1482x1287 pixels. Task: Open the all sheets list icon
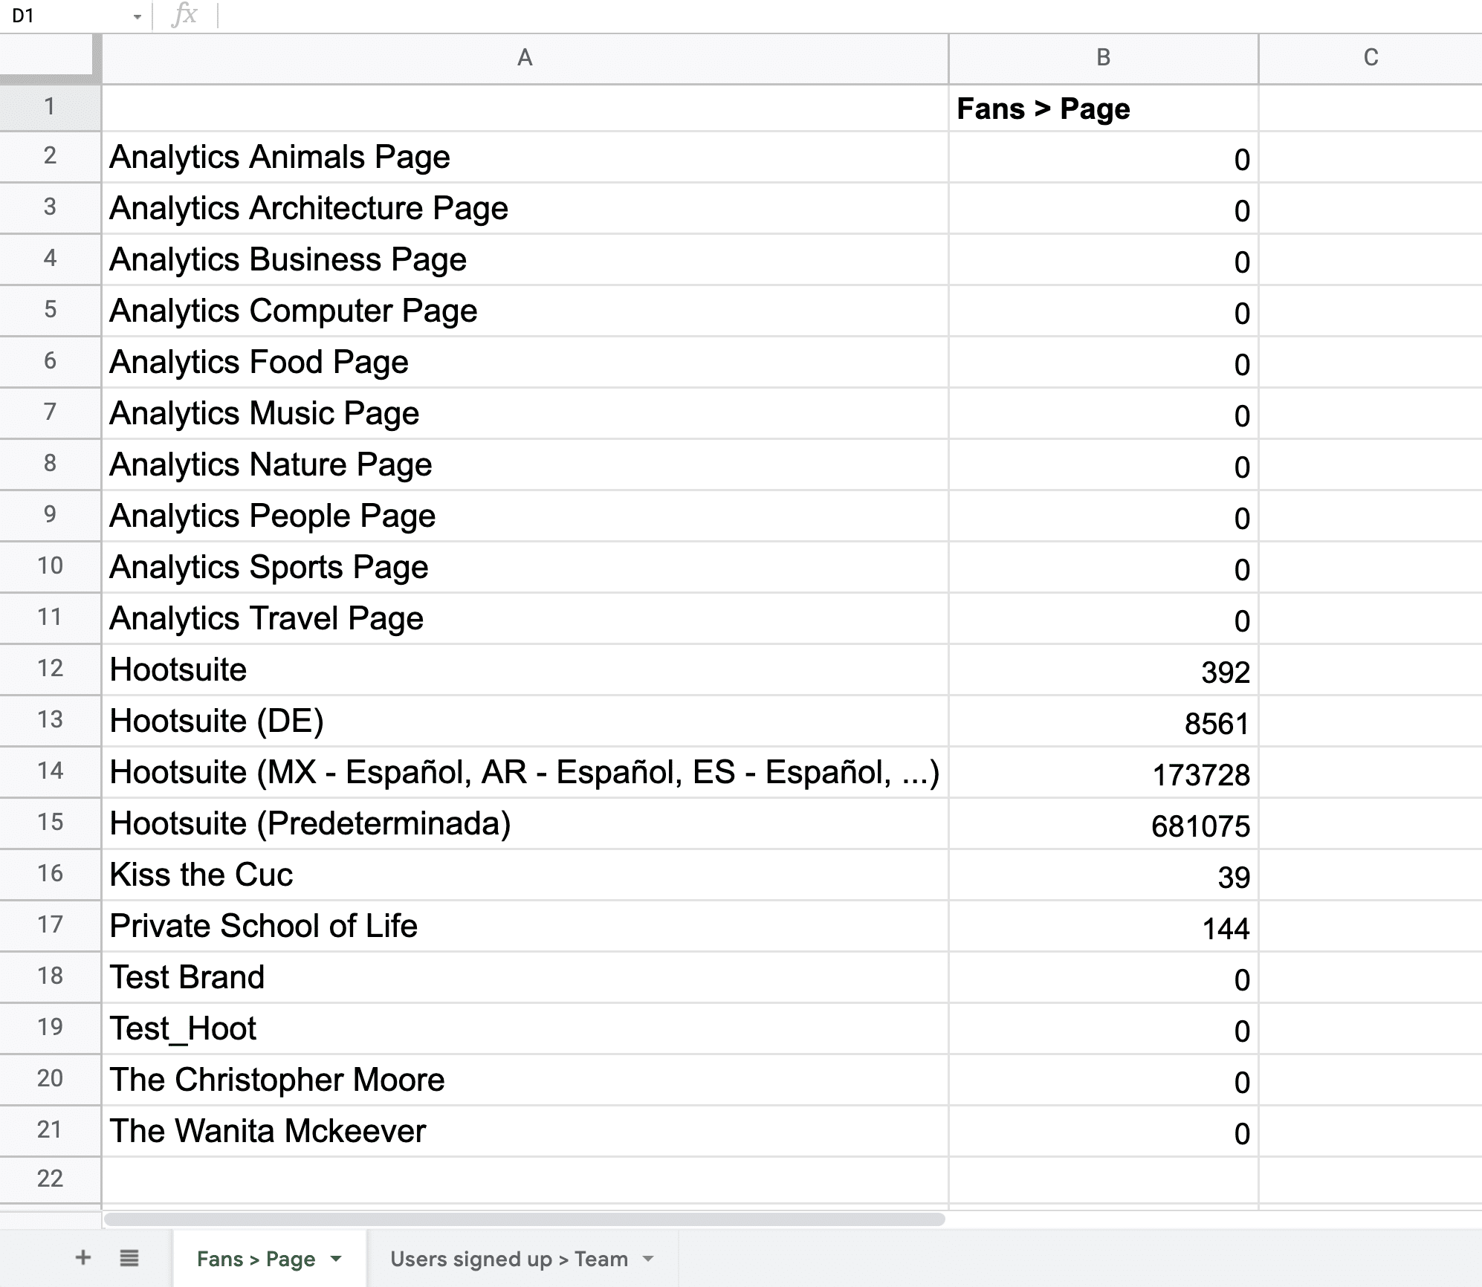(x=129, y=1257)
